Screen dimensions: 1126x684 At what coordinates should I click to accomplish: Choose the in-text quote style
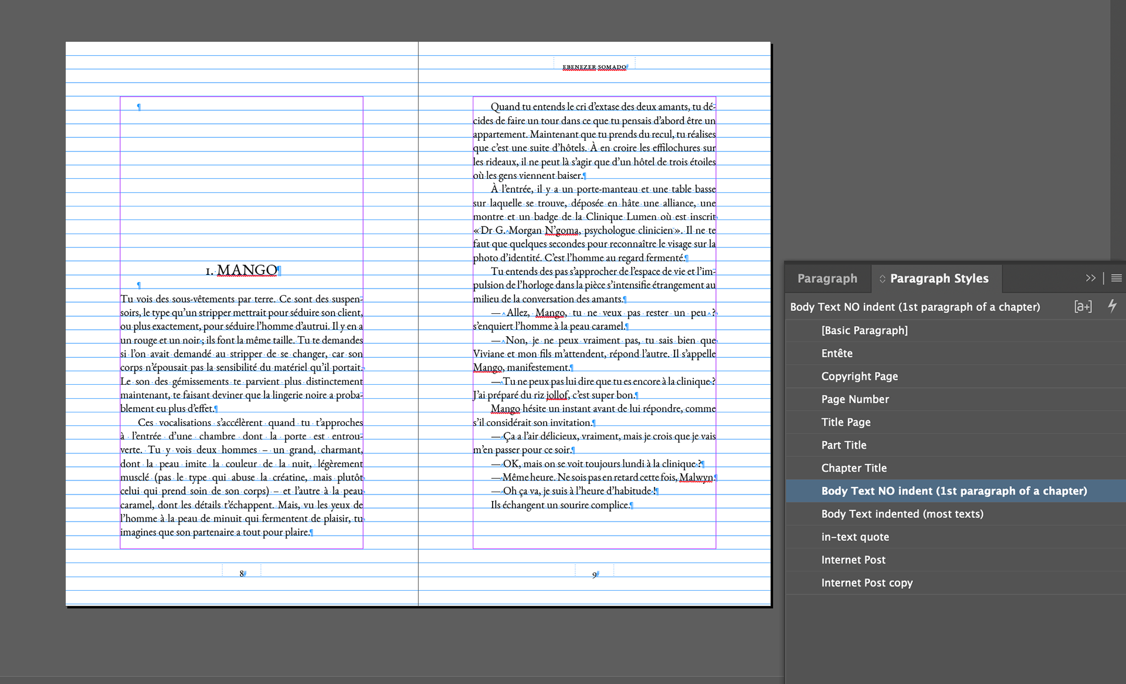coord(854,537)
